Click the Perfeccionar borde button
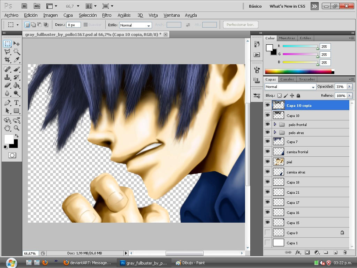This screenshot has height=268, width=357. [x=240, y=25]
